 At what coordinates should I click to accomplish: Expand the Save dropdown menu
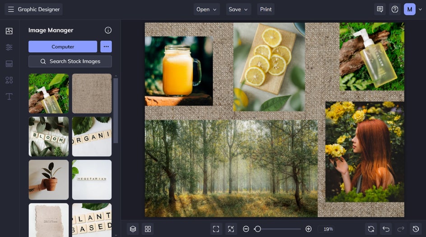coord(238,9)
